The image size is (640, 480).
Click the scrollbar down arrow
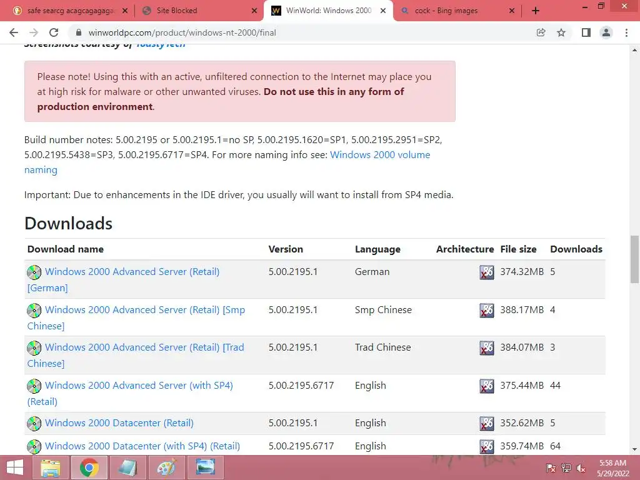(635, 449)
